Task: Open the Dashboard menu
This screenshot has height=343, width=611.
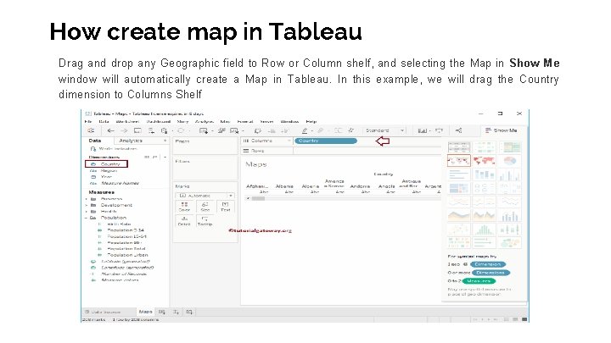Action: tap(159, 121)
